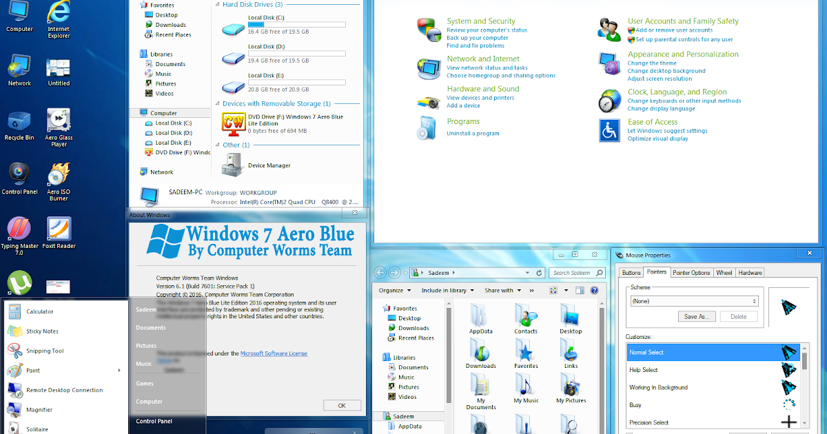
Task: Open the Scheme dropdown showing (None)
Action: tap(695, 301)
